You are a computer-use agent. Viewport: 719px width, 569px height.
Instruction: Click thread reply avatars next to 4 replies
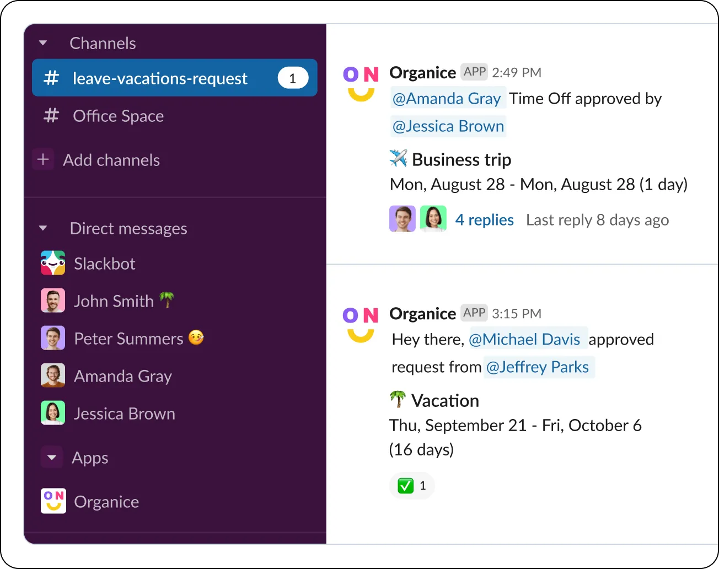tap(418, 219)
